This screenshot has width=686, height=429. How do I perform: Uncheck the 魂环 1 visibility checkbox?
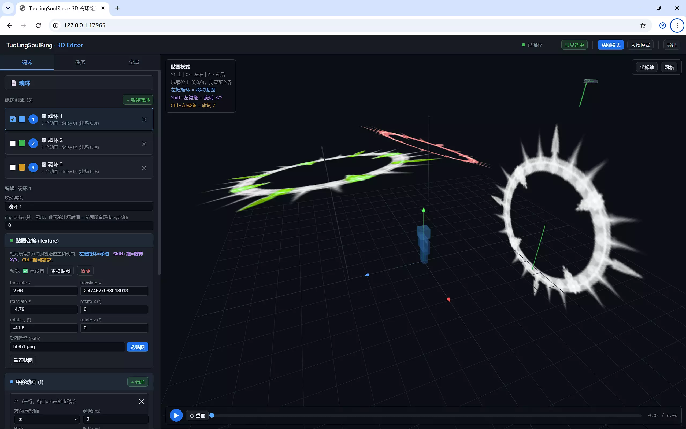pos(13,119)
